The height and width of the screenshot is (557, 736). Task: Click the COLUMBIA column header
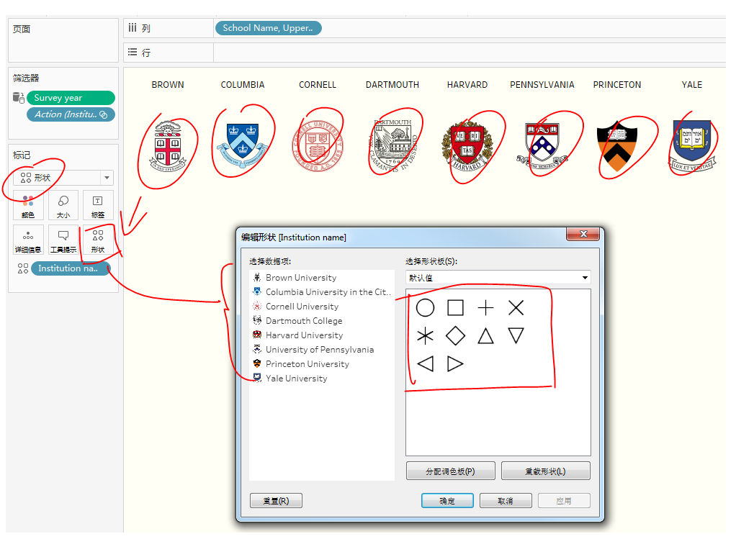pyautogui.click(x=243, y=85)
